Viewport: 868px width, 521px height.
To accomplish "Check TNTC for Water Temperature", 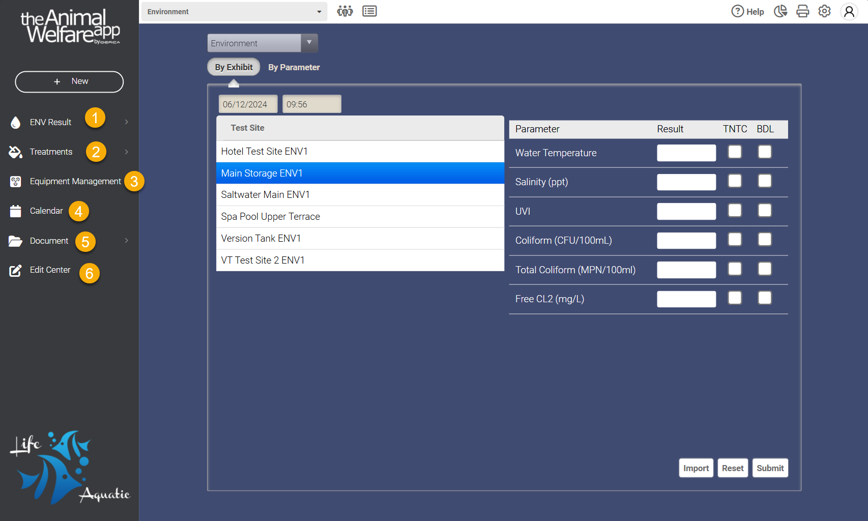I will click(x=734, y=152).
